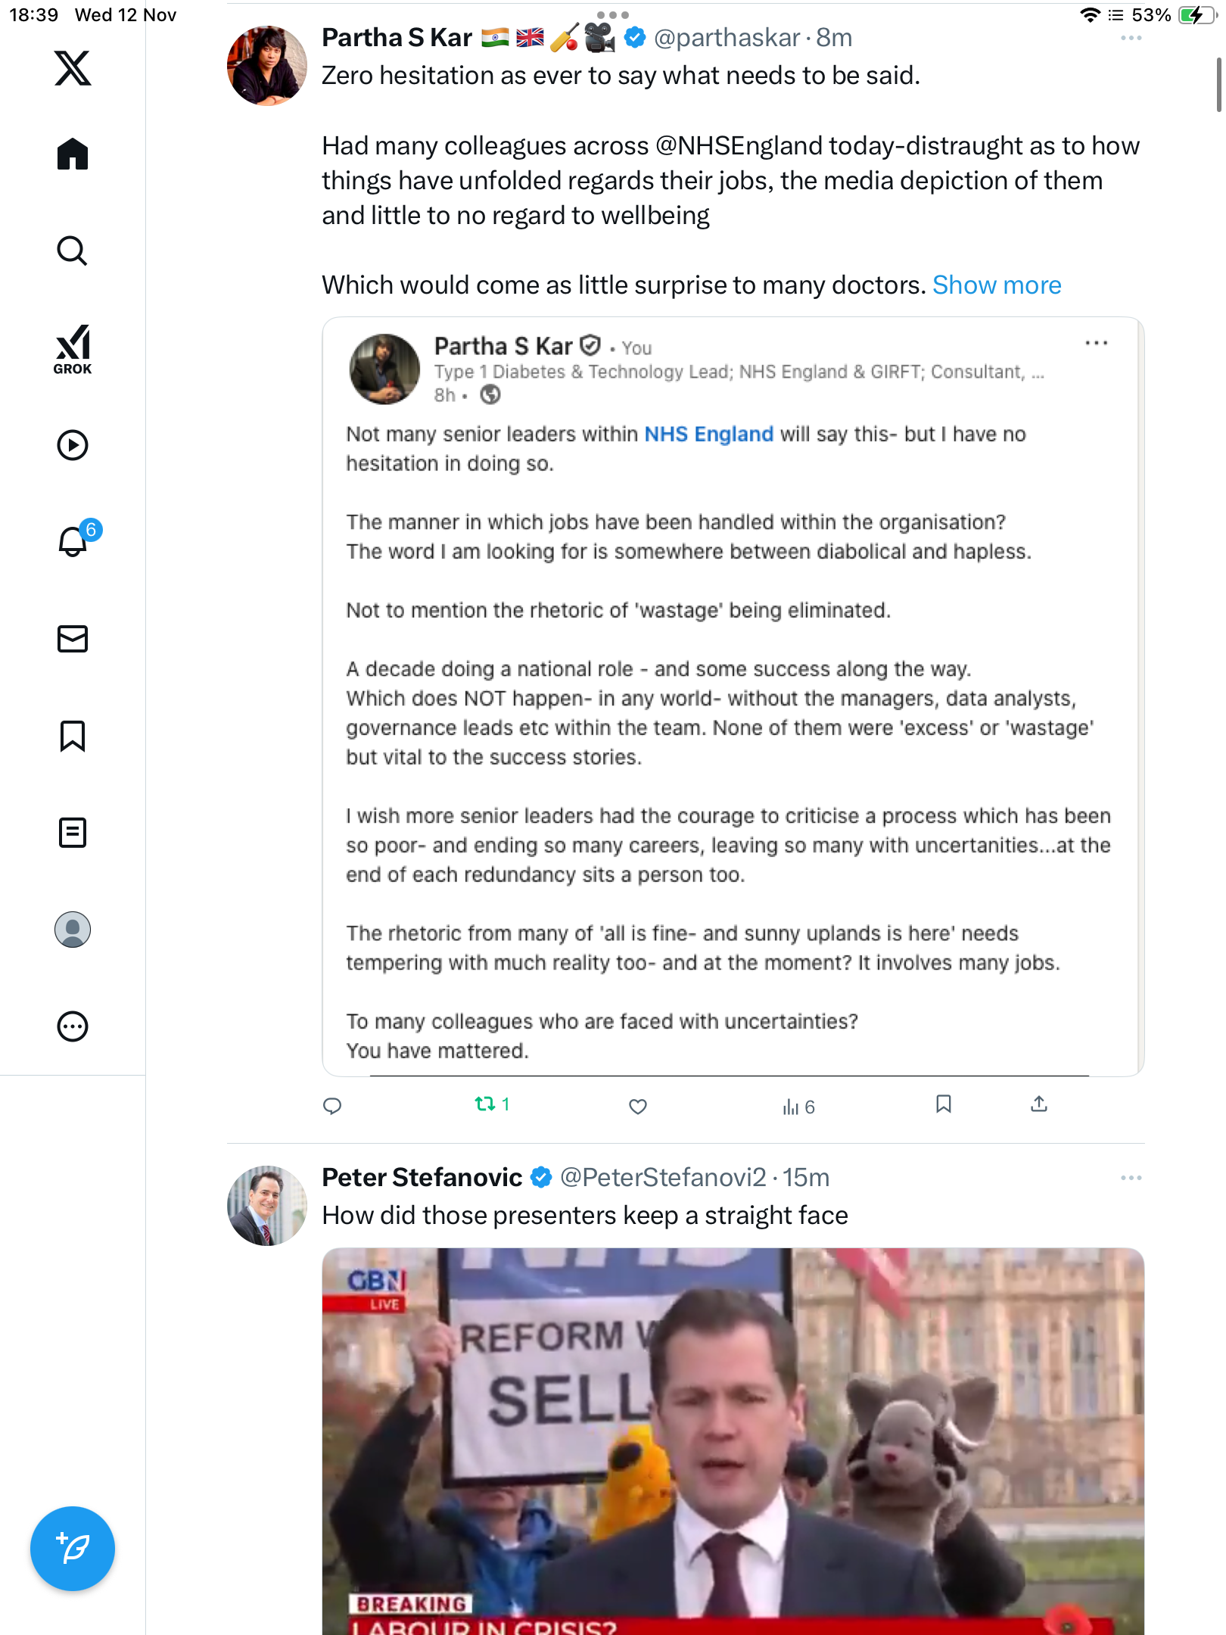The image size is (1226, 1635).
Task: Click the page scrollbar on right edge
Action: point(1218,85)
